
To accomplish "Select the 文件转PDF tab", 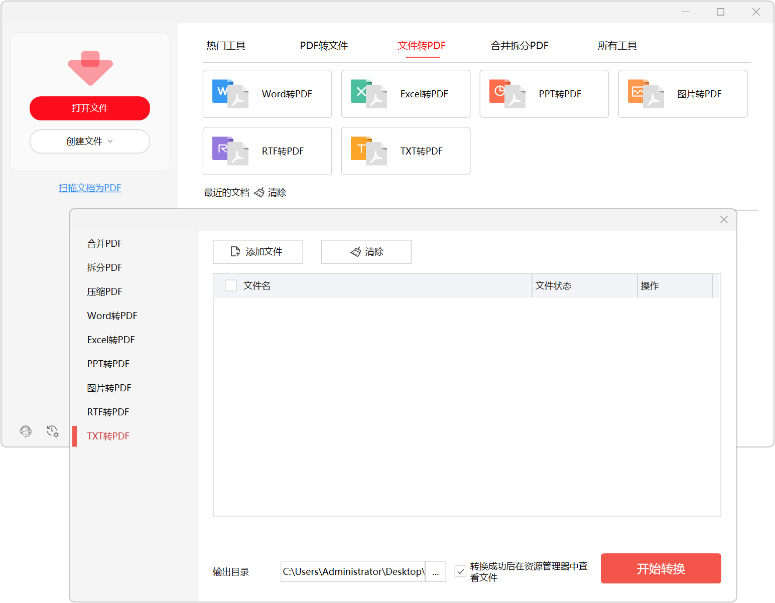I will [x=422, y=46].
